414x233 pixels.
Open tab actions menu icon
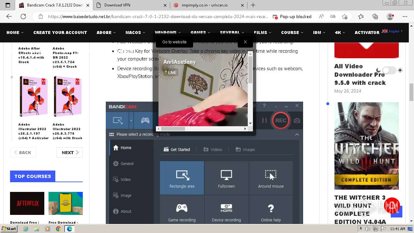point(8,5)
